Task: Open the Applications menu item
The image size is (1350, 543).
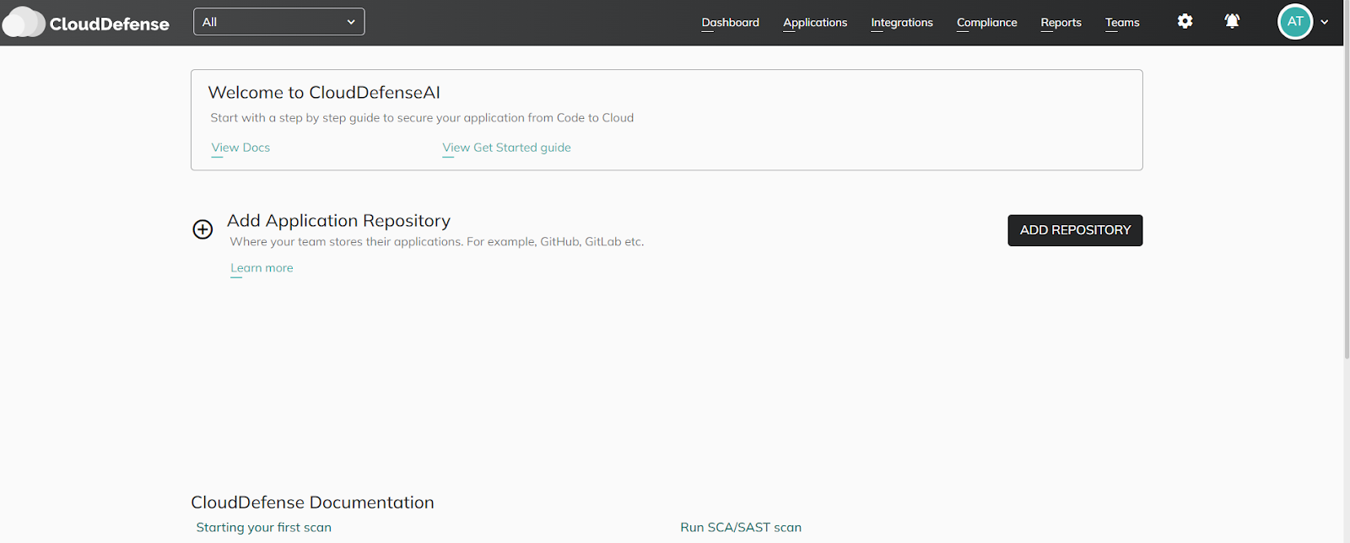Action: tap(815, 23)
